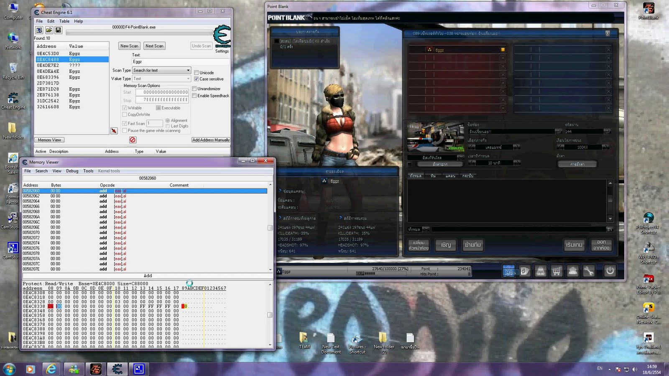Toggle the Case sensitive checkbox

coord(196,79)
